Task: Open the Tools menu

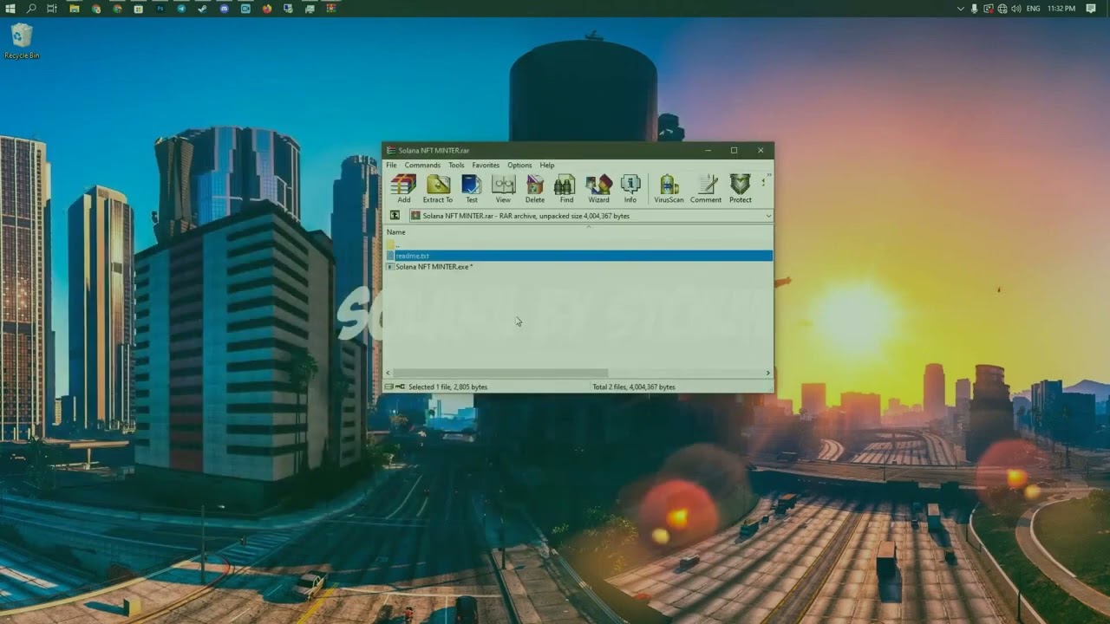Action: pyautogui.click(x=456, y=165)
